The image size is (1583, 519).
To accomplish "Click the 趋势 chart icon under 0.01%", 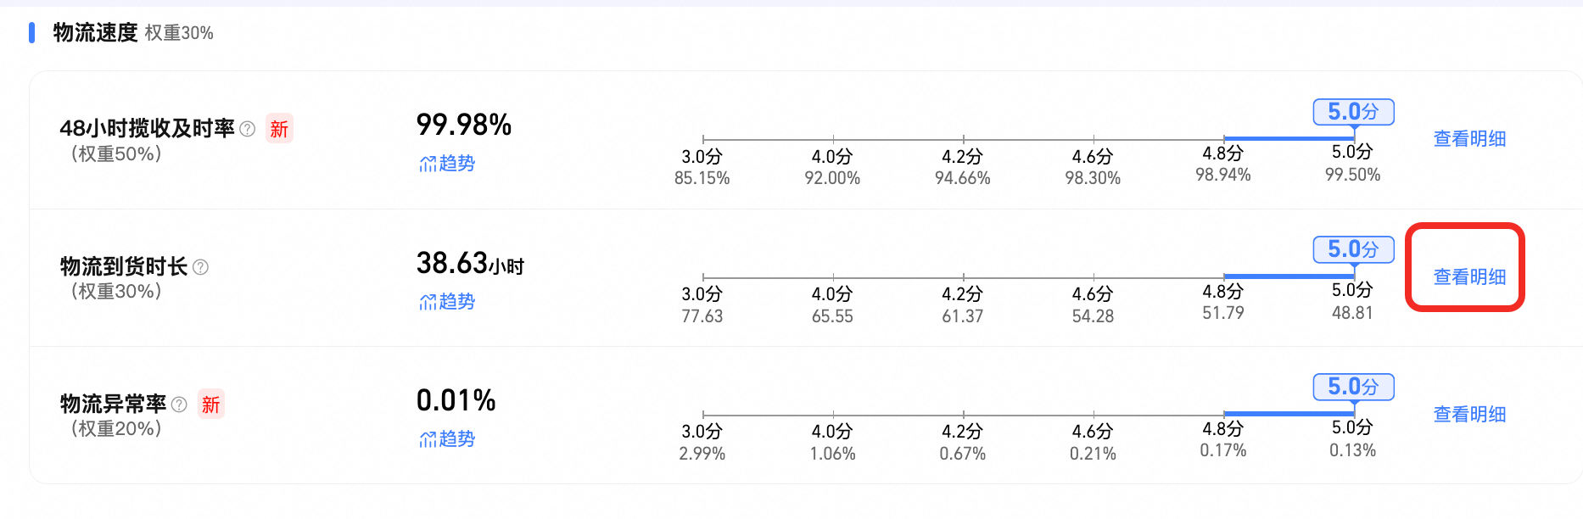I will [x=428, y=439].
